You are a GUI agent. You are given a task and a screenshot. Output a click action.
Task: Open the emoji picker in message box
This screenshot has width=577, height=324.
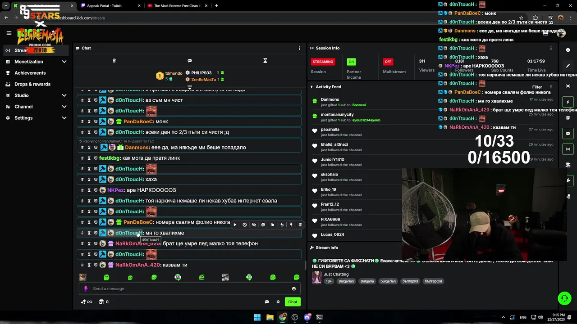tap(294, 289)
